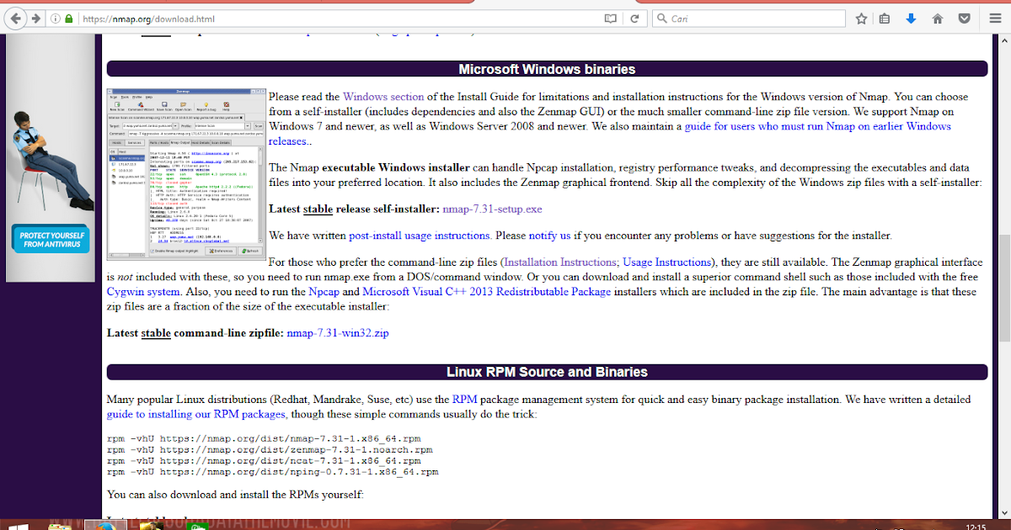This screenshot has height=530, width=1011.
Task: Click the taskbar clock showing 12:15
Action: point(976,527)
